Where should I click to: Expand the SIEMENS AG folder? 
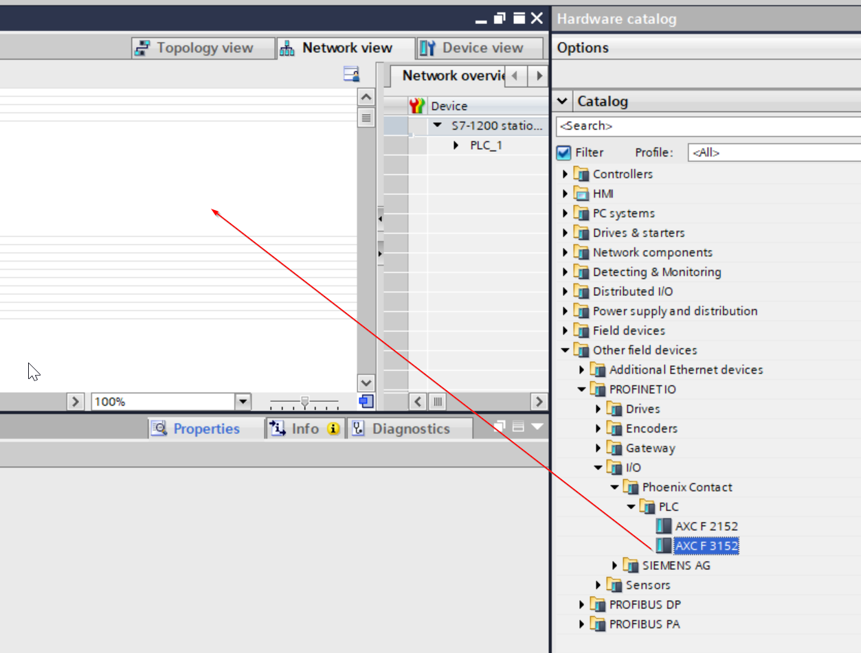click(x=615, y=565)
